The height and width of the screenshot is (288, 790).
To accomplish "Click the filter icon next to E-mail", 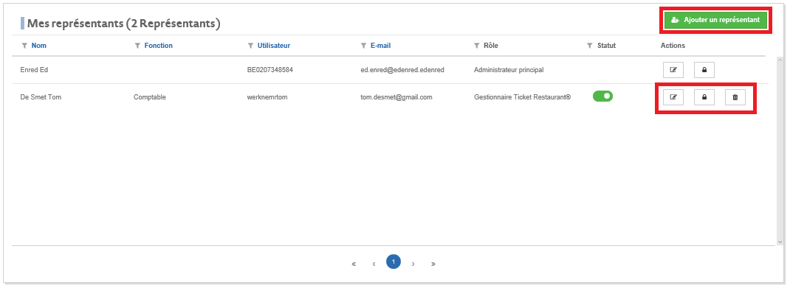I will (364, 46).
